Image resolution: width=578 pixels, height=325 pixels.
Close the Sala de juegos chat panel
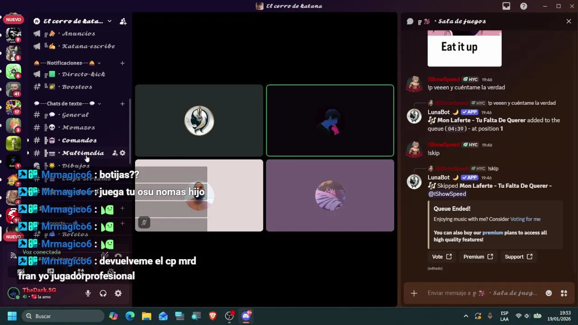click(569, 21)
